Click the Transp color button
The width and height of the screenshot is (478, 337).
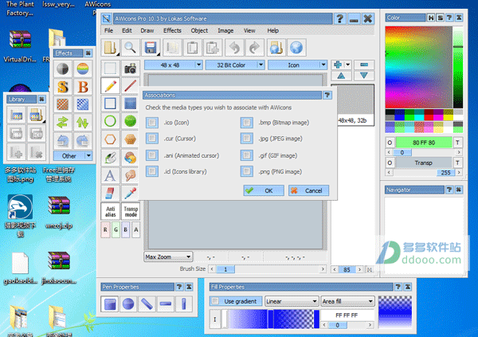point(424,163)
